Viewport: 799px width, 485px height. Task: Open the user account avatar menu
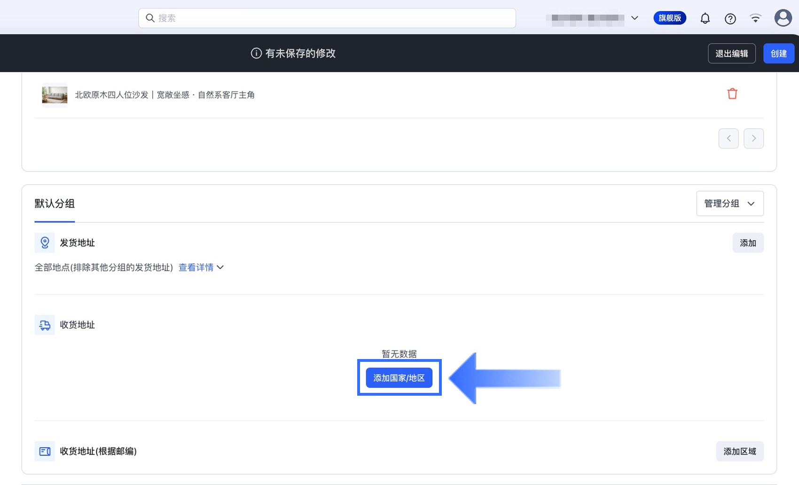(x=783, y=18)
